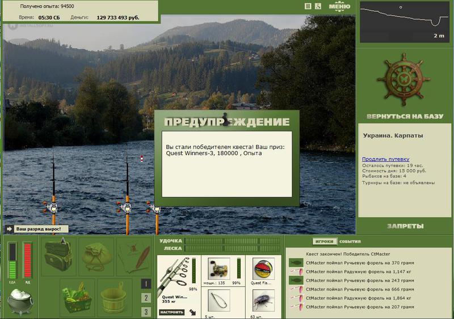Select the hook picture labeled 5 шт.
454x319 pixels.
point(219,301)
